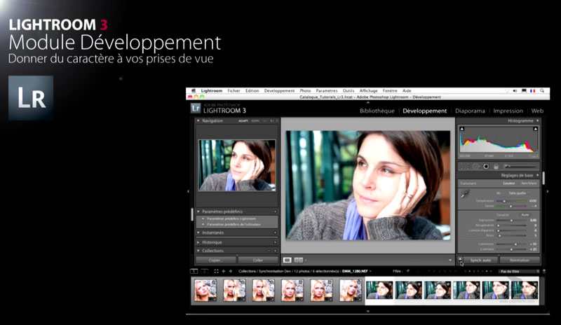
Task: Go back to previous photo arrow
Action: (224, 271)
